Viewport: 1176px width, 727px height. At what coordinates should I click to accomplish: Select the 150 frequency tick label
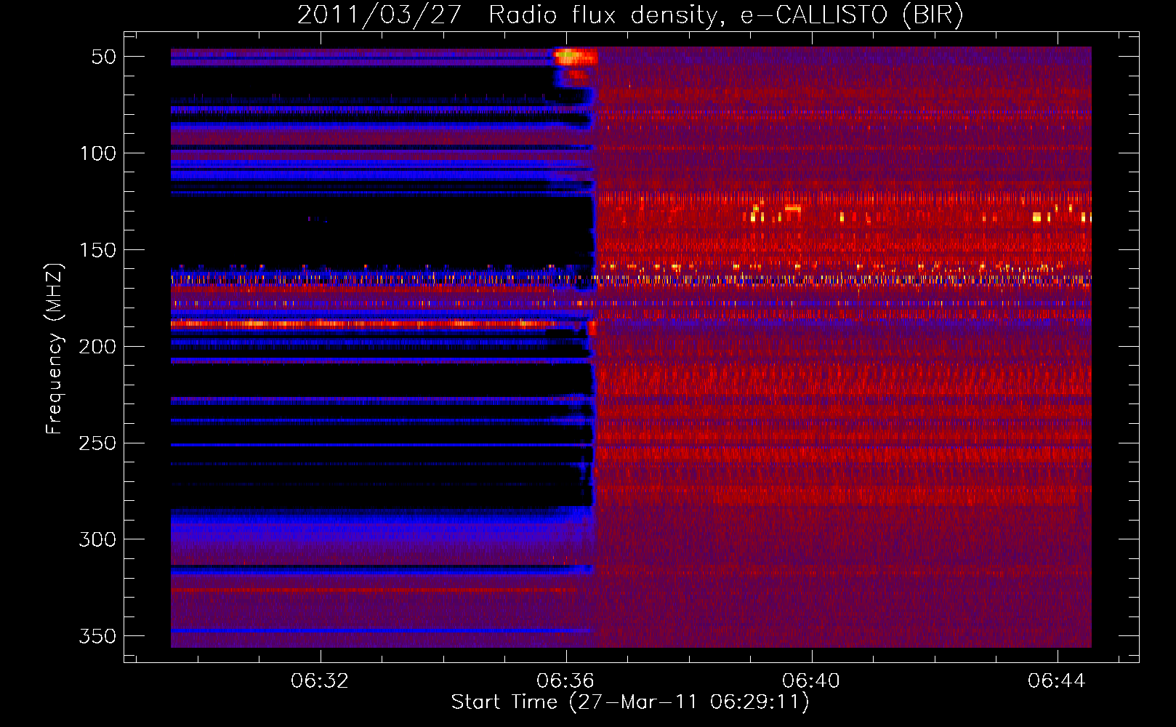coord(97,250)
